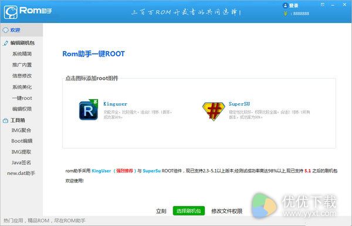The height and width of the screenshot is (226, 352).
Task: Click the Rom助手 logo icon
Action: pos(11,12)
